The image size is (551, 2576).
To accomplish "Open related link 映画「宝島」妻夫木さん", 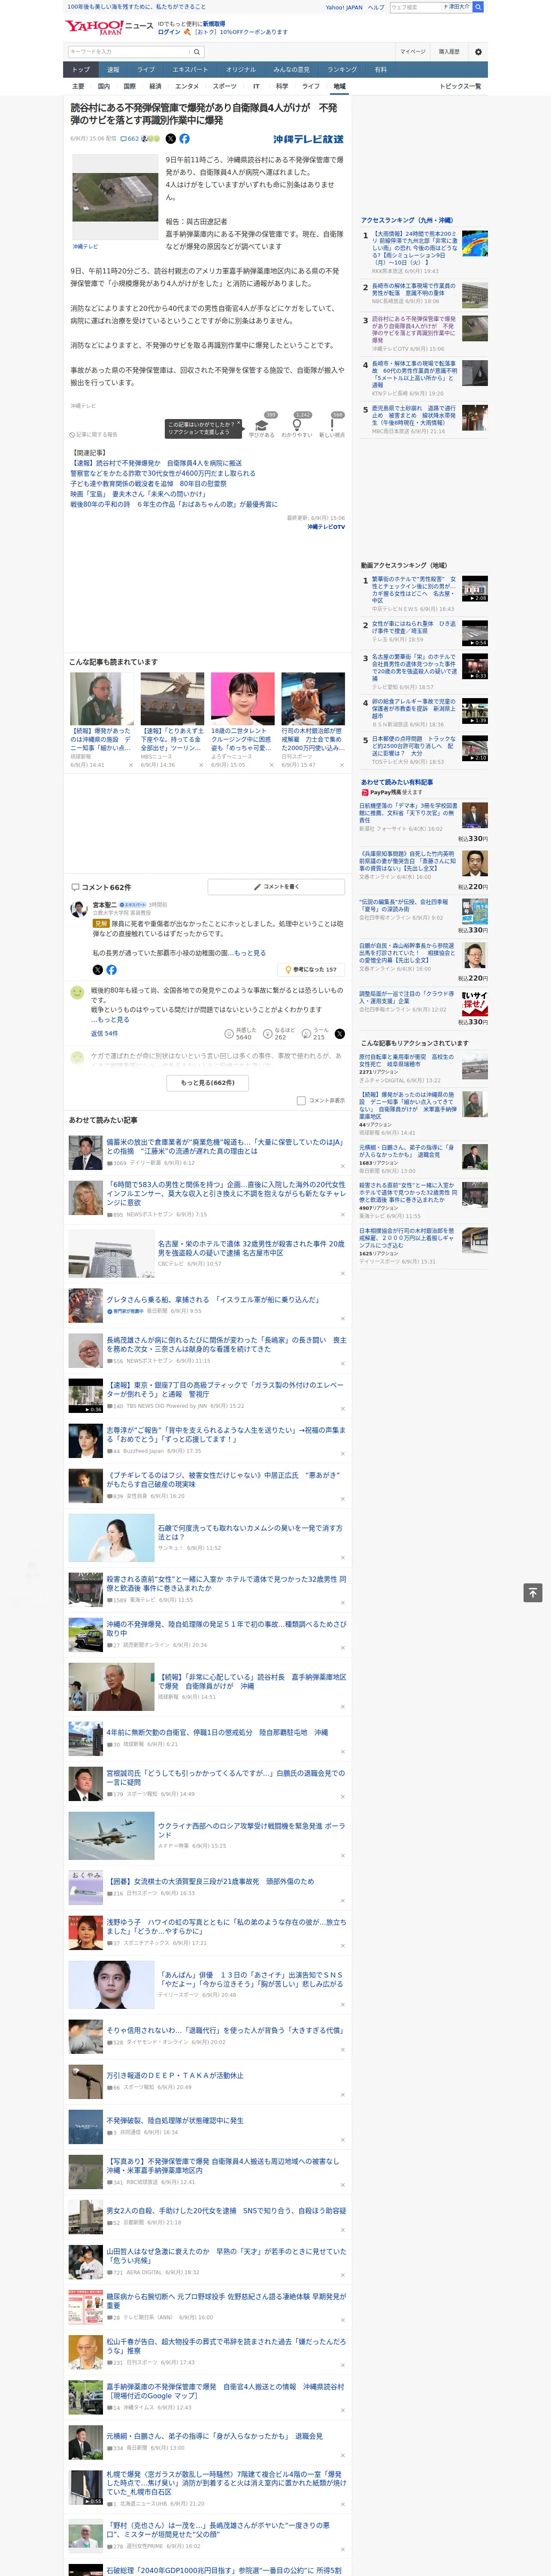I will [138, 494].
